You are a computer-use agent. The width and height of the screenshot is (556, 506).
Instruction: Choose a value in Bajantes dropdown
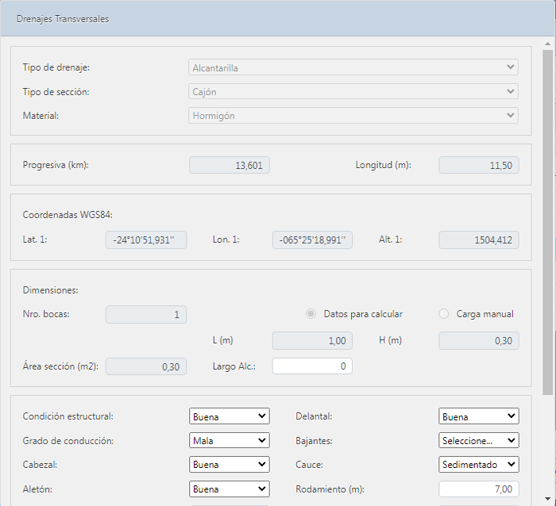pos(479,440)
